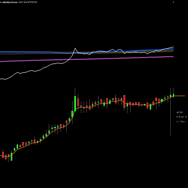Viewport: 188px width, 188px height.
Task: Click the small "I" label at top right
Action: click(173, 2)
